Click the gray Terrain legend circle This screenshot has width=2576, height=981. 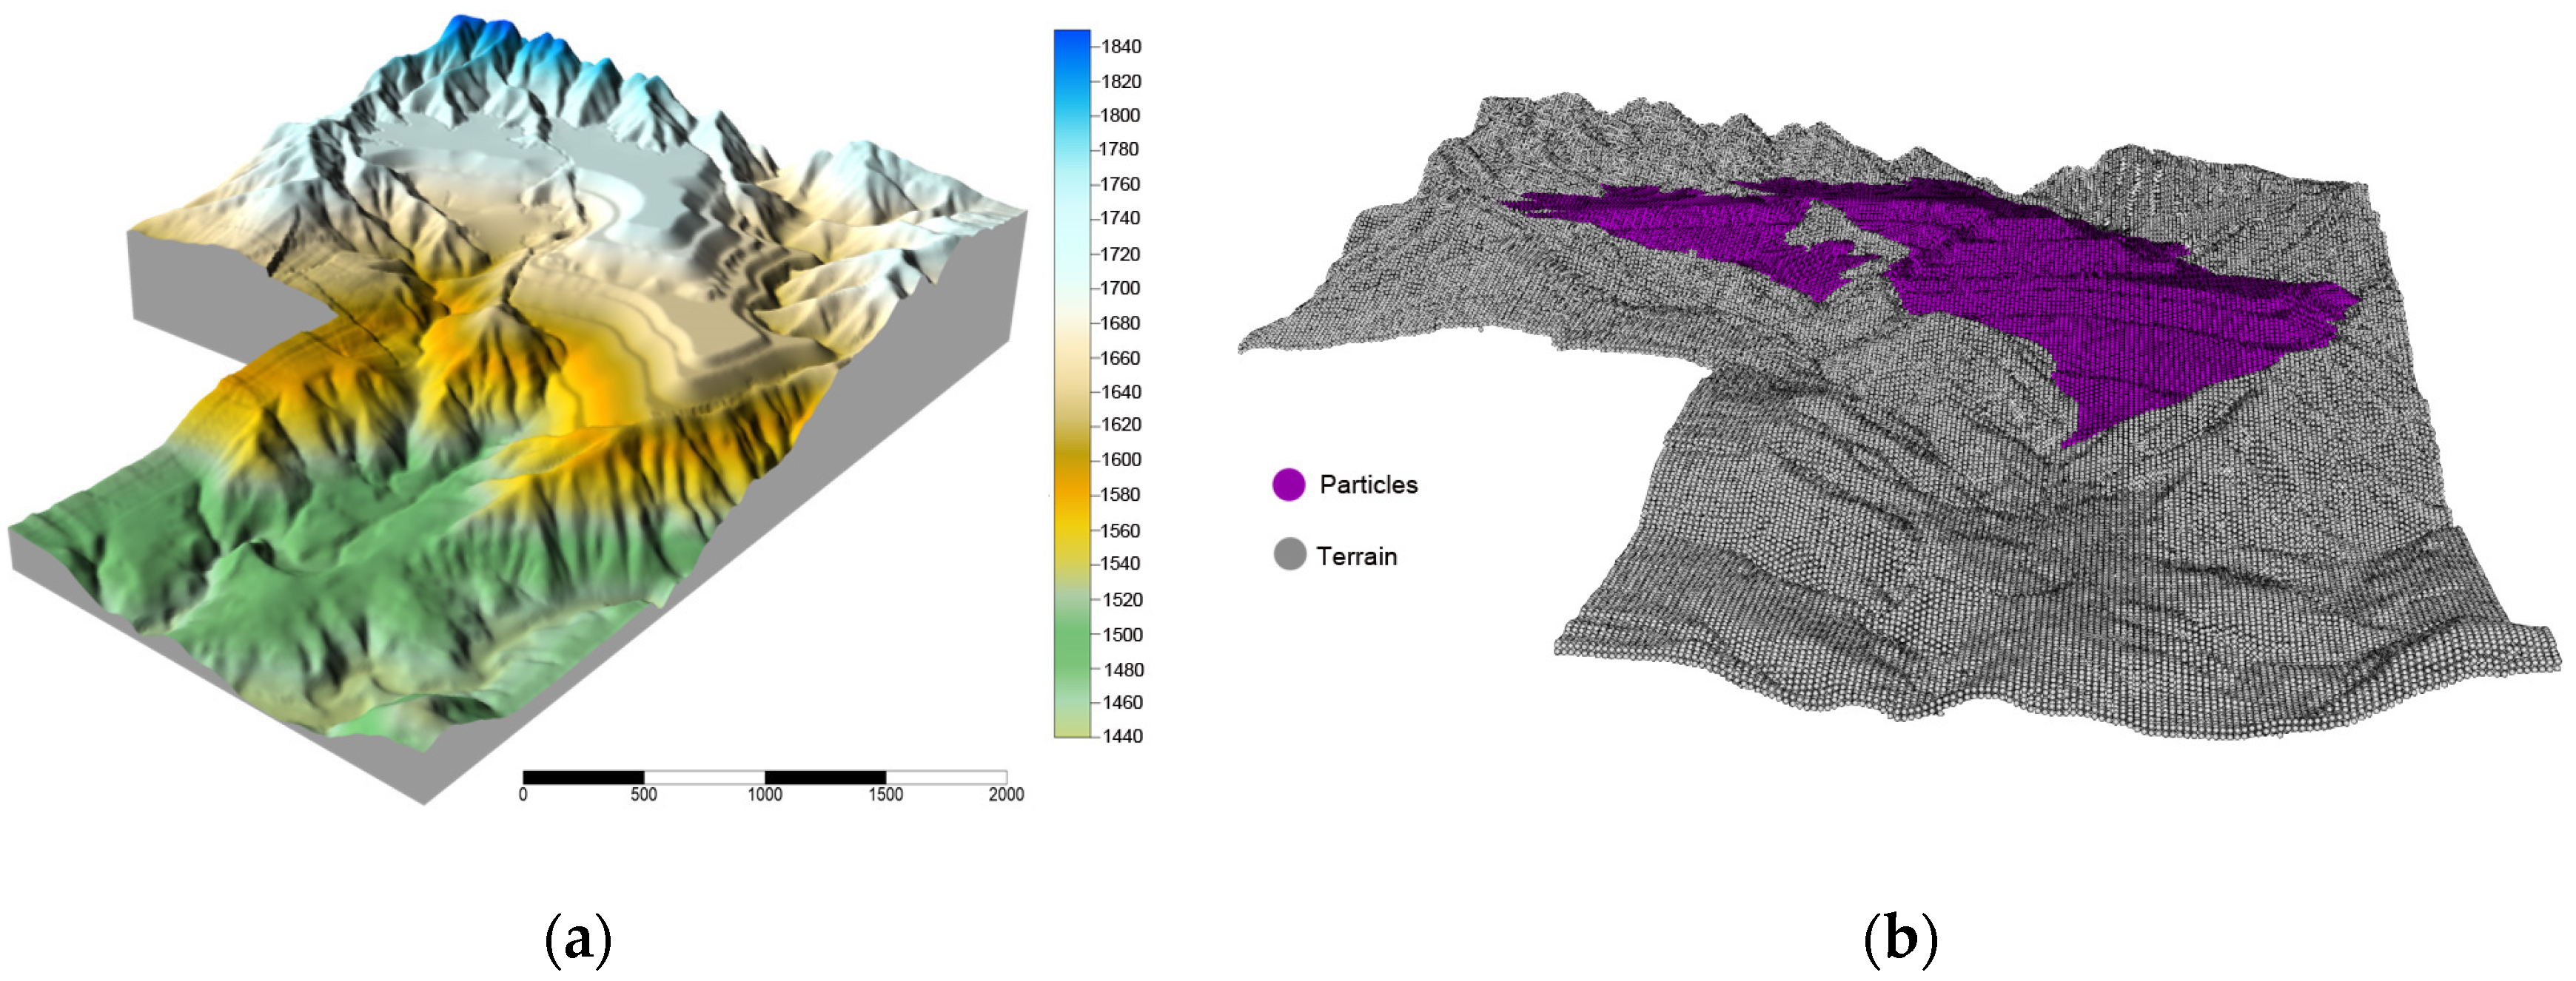(1289, 554)
